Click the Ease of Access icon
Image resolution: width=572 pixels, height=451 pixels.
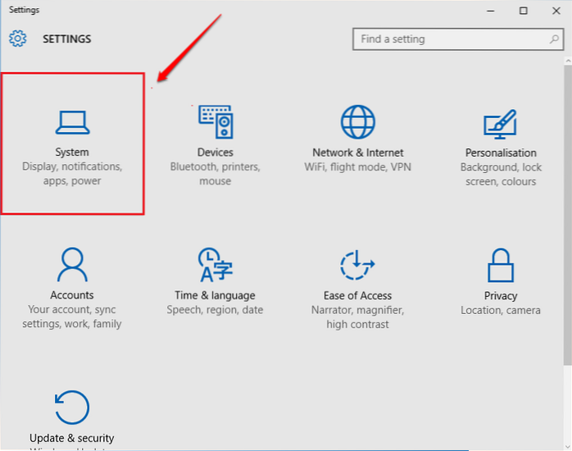357,264
